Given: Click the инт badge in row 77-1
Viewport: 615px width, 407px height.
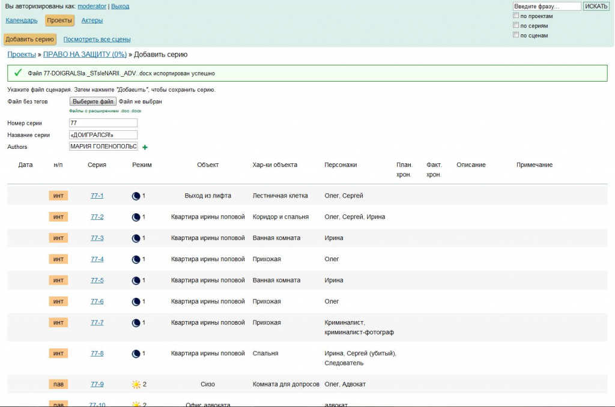Looking at the screenshot, I should pyautogui.click(x=58, y=196).
